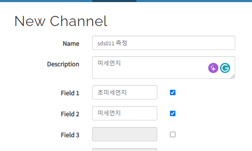Enable the Field 3 checkbox
The height and width of the screenshot is (151, 252).
[x=172, y=135]
